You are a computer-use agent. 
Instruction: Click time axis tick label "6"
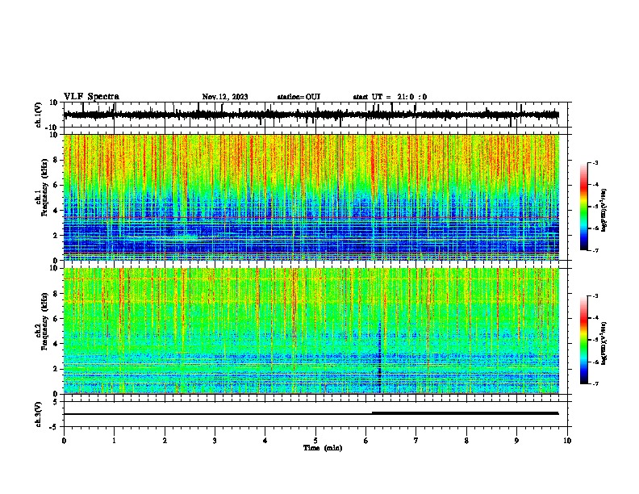366,441
